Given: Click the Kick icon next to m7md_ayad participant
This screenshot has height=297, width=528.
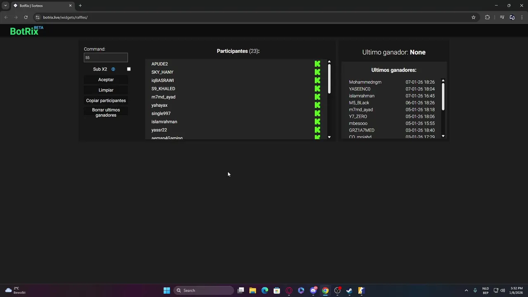Looking at the screenshot, I should [x=317, y=97].
